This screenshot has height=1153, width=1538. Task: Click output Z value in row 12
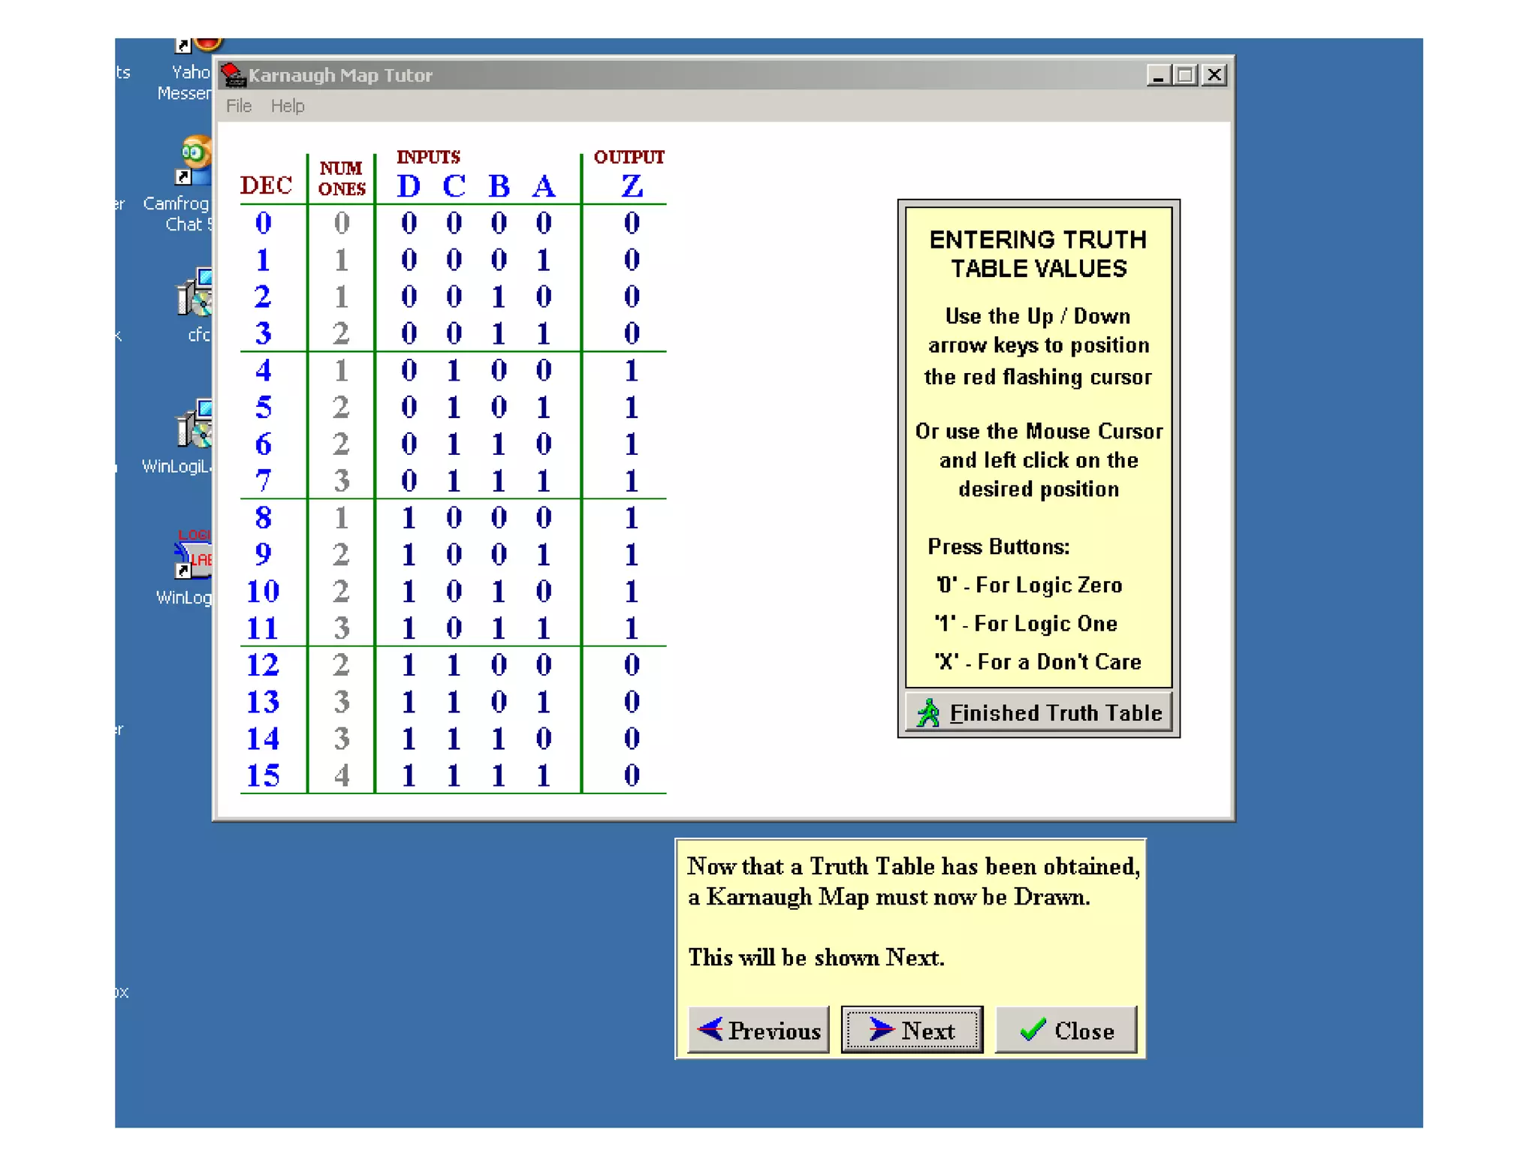tap(632, 664)
